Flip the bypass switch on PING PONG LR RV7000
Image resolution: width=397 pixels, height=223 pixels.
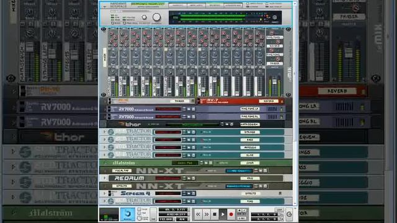click(109, 109)
